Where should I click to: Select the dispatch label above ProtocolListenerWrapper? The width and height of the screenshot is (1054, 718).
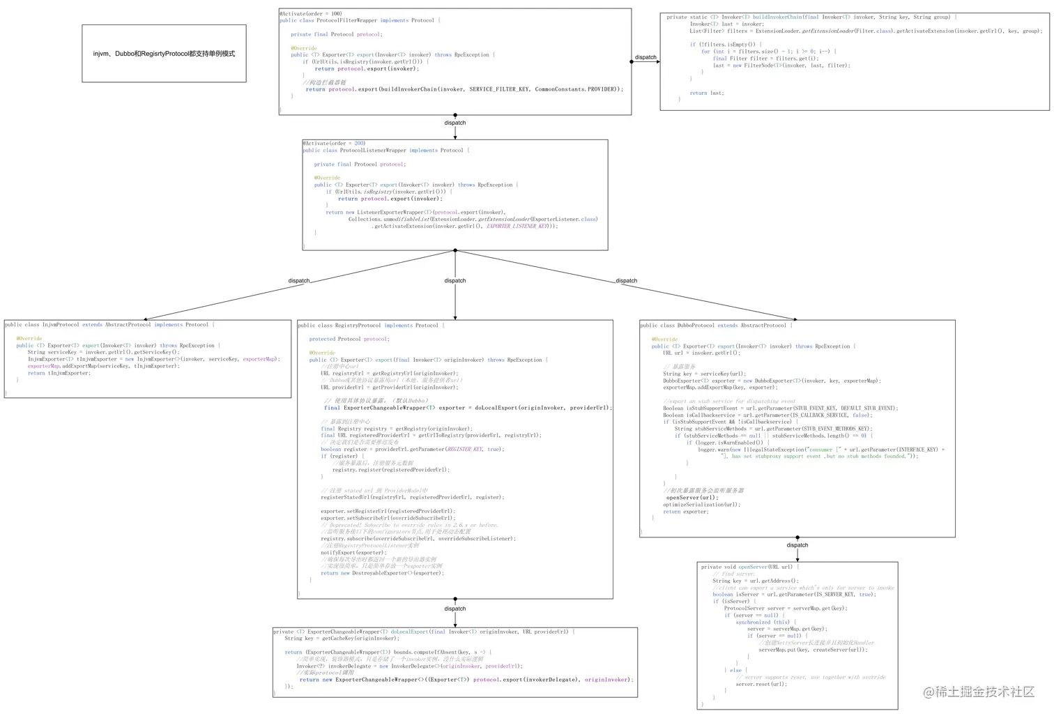tap(455, 122)
